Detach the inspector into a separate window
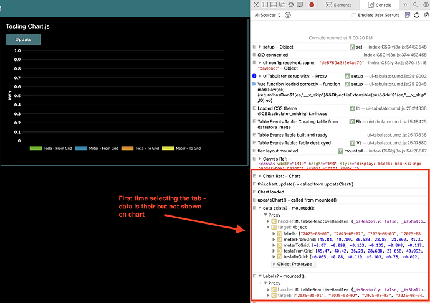430x303 pixels. 282,4
